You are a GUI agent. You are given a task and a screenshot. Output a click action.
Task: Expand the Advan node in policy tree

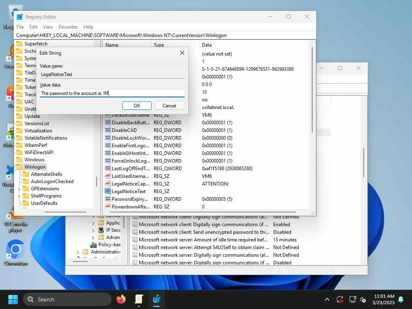click(x=93, y=237)
